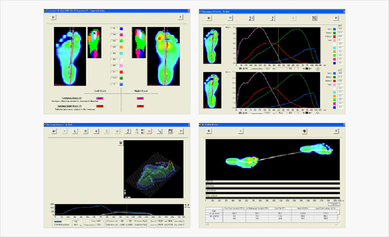Select the left foot pressure image in the angle window
The width and height of the screenshot is (389, 237).
click(69, 56)
